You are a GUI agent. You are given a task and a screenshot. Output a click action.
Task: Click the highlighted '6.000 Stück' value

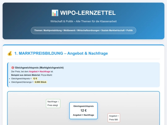coord(41,82)
